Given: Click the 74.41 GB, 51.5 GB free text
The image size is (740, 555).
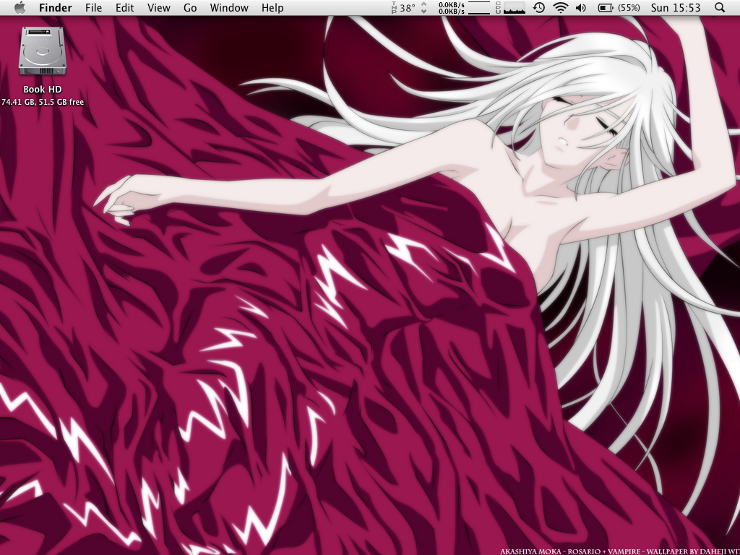Looking at the screenshot, I should pyautogui.click(x=43, y=102).
